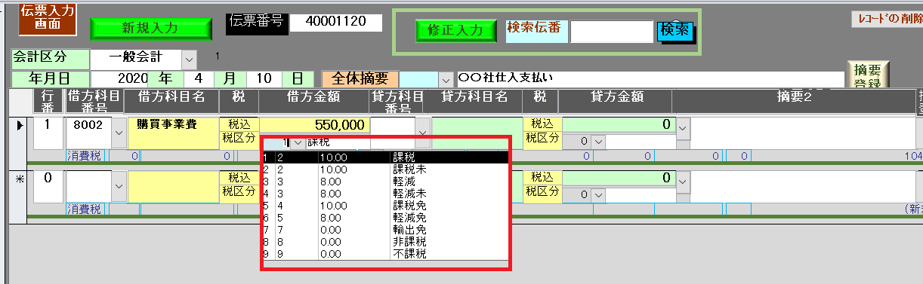Open dropdown next to 借方科目番号 8002
The width and height of the screenshot is (923, 284).
(119, 133)
